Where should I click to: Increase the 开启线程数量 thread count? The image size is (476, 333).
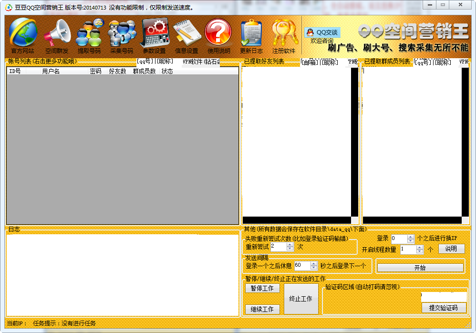(420, 248)
